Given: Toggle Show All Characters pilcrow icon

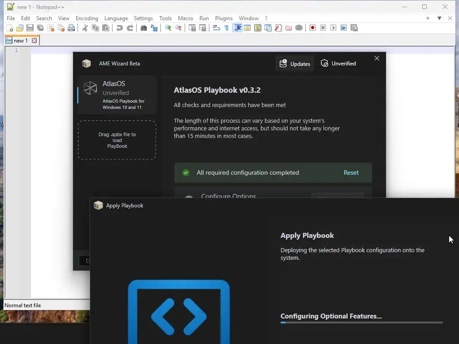Looking at the screenshot, I should pyautogui.click(x=226, y=28).
